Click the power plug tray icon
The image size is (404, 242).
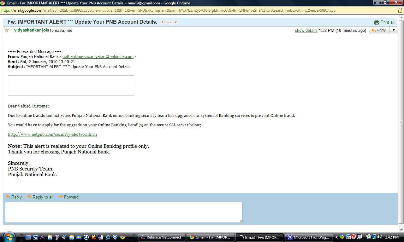pyautogui.click(x=368, y=237)
